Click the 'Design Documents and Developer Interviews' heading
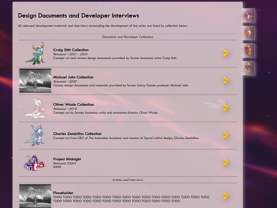Image resolution: width=277 pixels, height=208 pixels. pyautogui.click(x=78, y=15)
